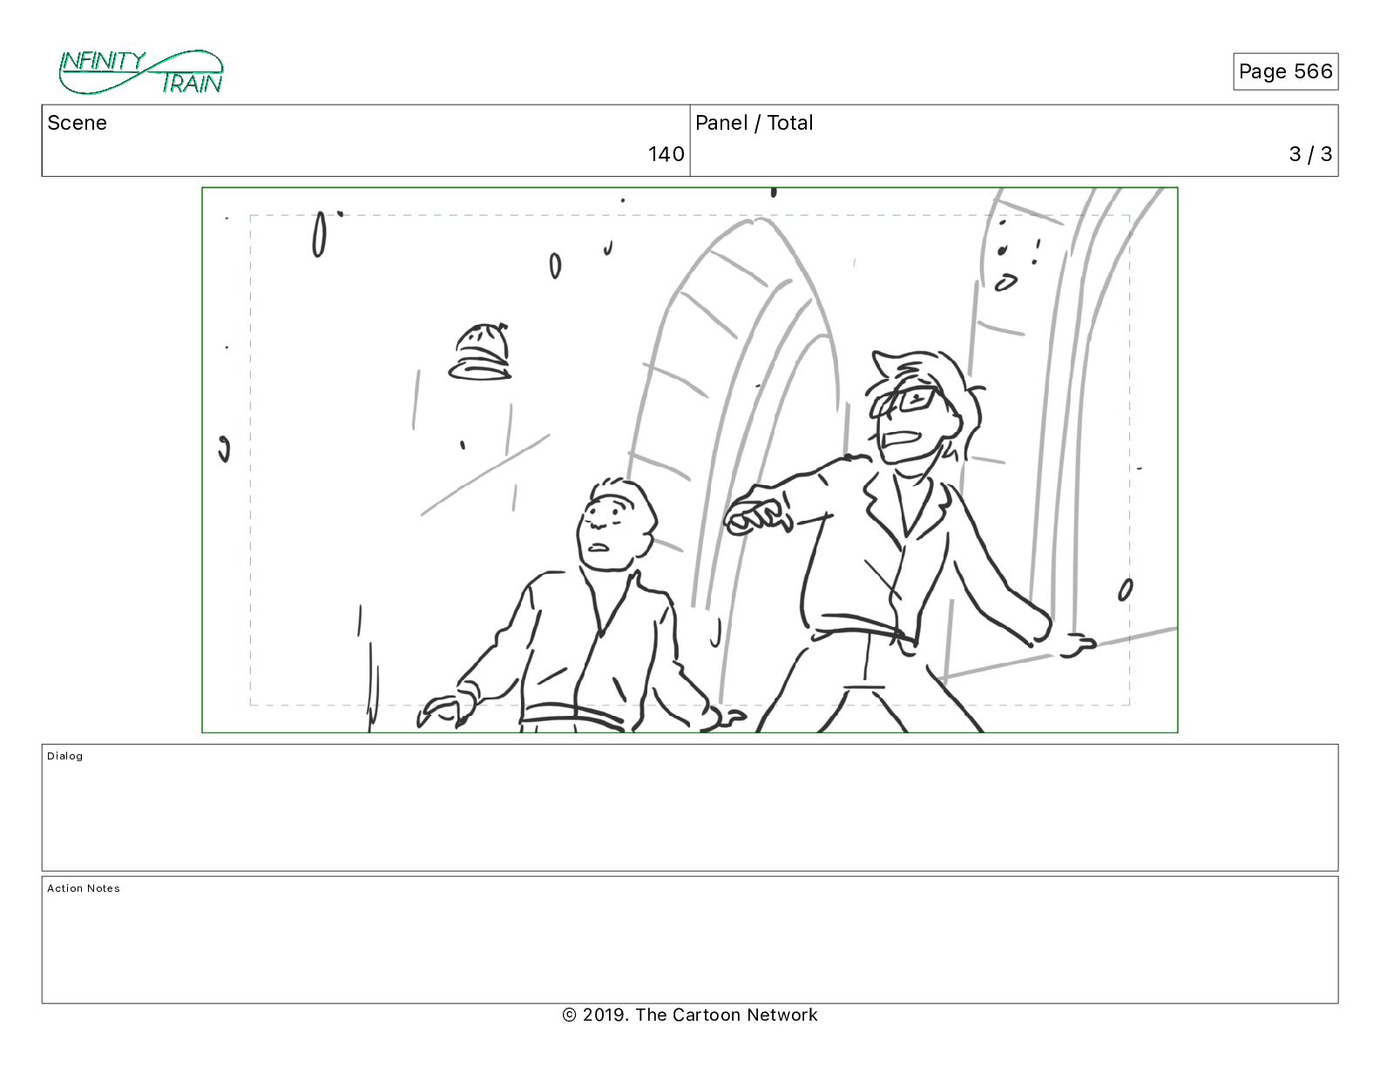Click the Infinity Train logo

click(x=141, y=72)
